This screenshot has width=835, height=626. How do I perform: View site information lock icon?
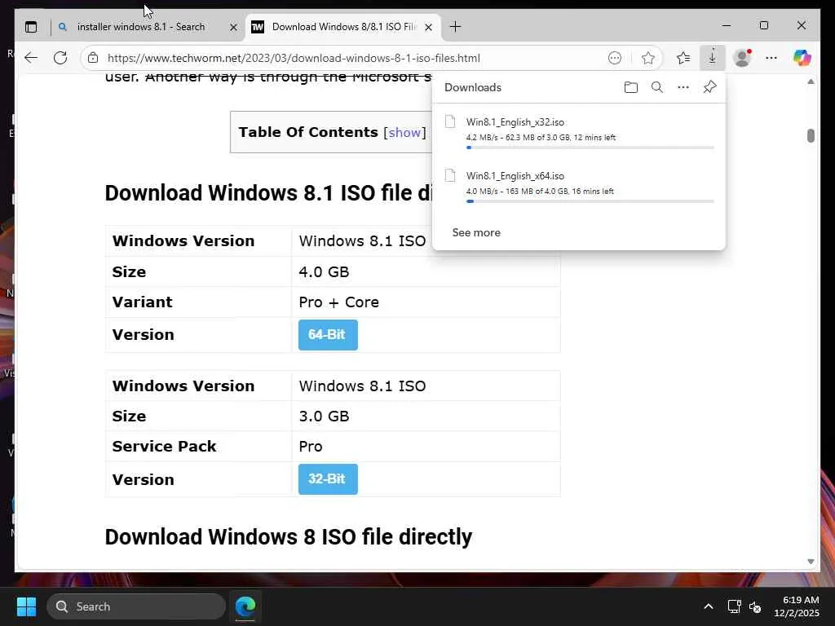pyautogui.click(x=93, y=58)
